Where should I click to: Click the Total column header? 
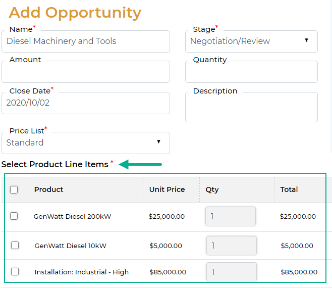pos(289,189)
